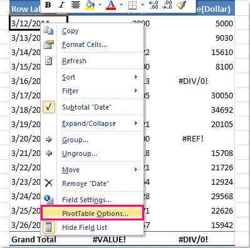The width and height of the screenshot is (250, 248).
Task: Click the Remove X icon
Action: 49,183
